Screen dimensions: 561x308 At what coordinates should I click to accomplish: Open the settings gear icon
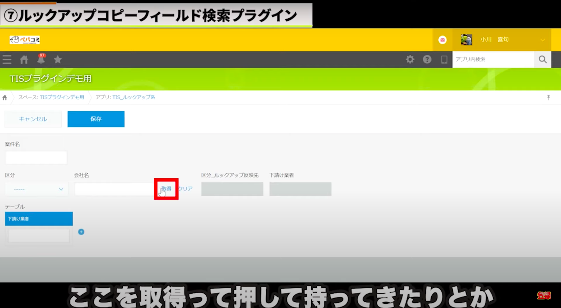410,60
